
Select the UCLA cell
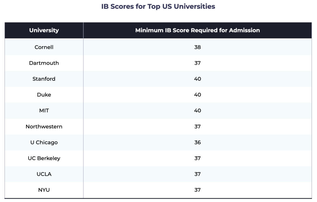[x=44, y=174]
